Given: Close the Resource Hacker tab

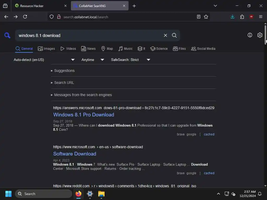Looking at the screenshot, I should [x=65, y=6].
